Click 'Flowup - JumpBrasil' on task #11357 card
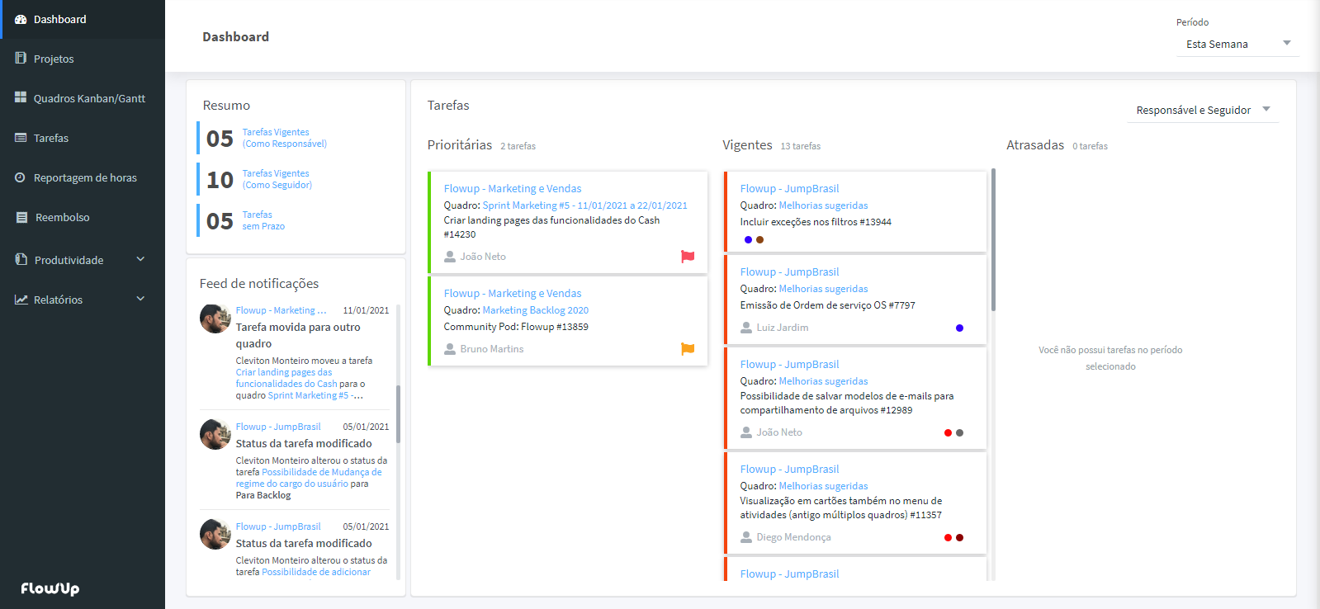The height and width of the screenshot is (609, 1320). point(789,470)
